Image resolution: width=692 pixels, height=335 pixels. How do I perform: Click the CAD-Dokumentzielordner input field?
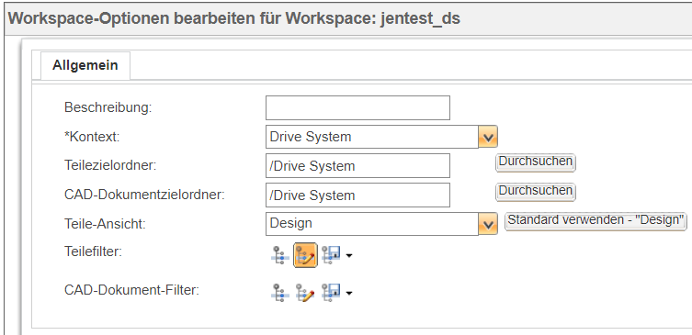[x=357, y=195]
